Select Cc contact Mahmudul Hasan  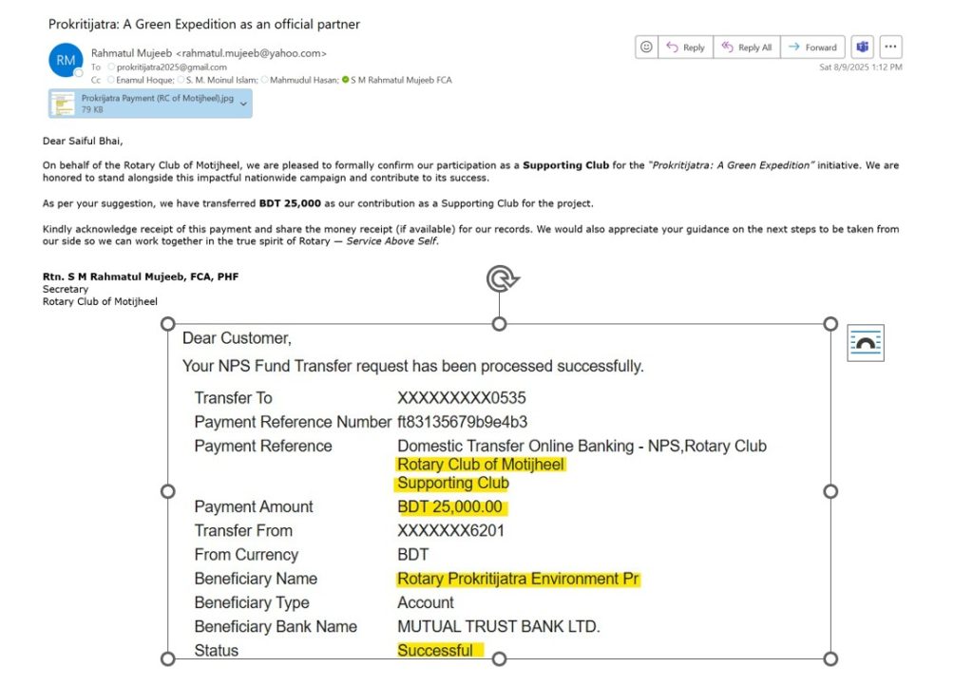click(303, 80)
